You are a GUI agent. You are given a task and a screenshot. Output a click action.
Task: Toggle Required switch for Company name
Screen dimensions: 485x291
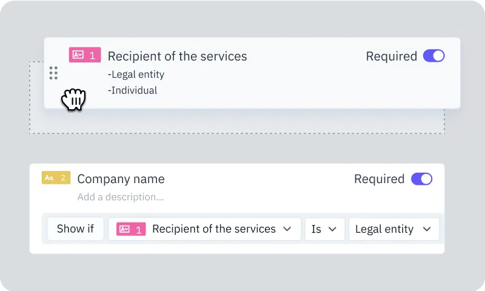click(x=421, y=179)
